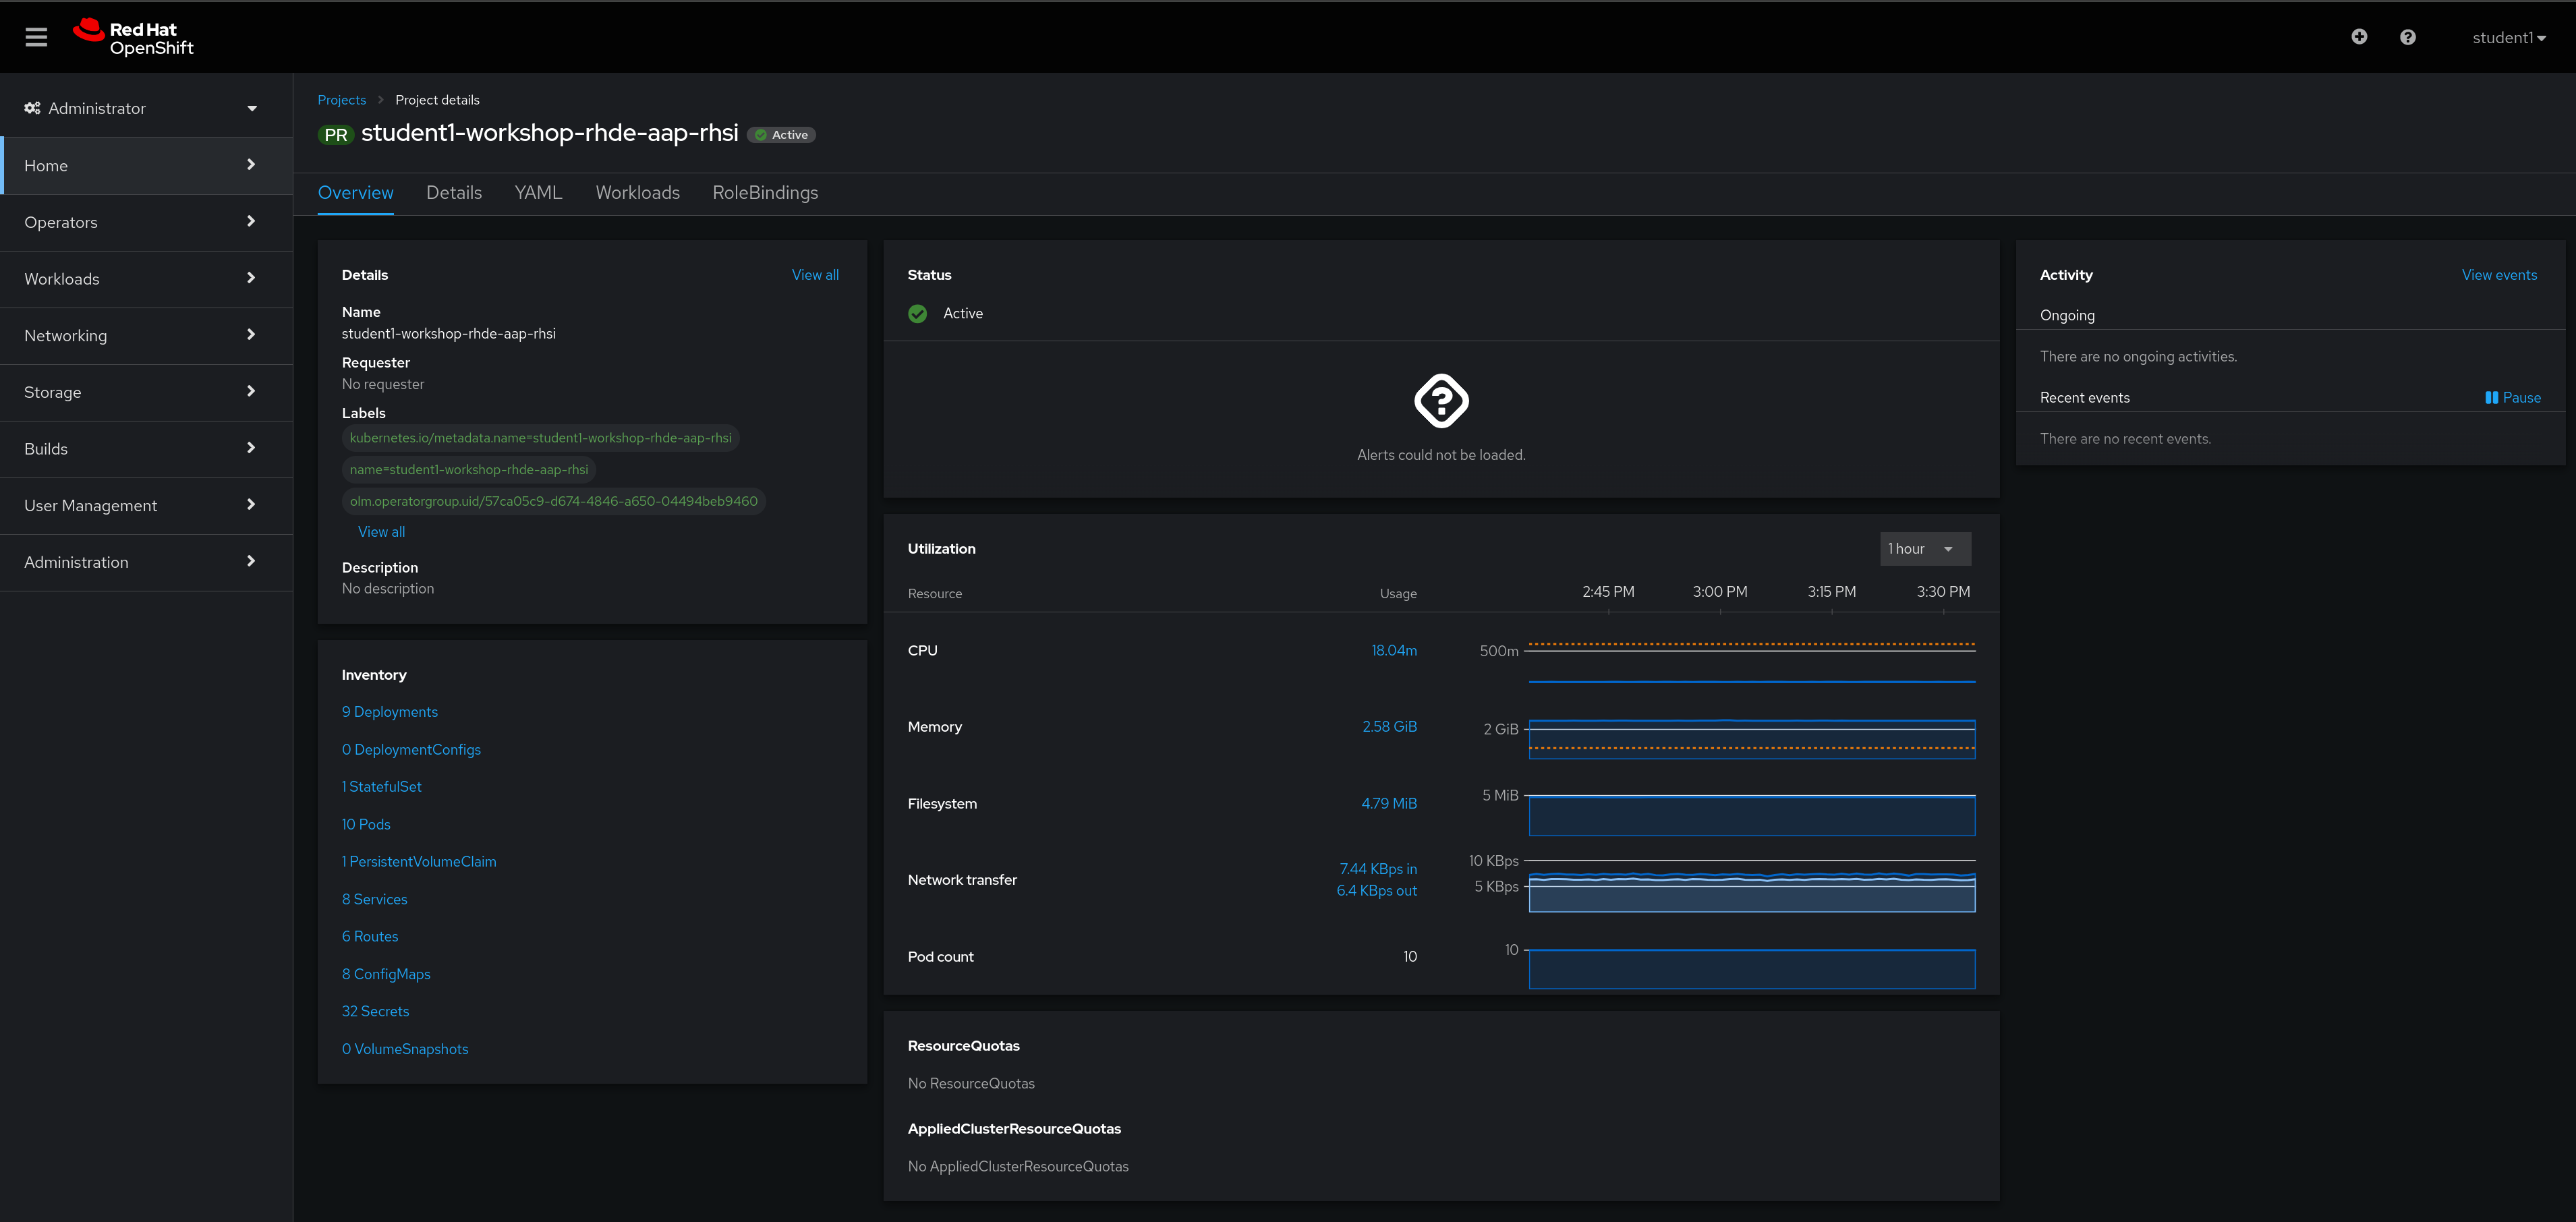Open 32 Secrets inventory link
The image size is (2576, 1222).
375,1012
